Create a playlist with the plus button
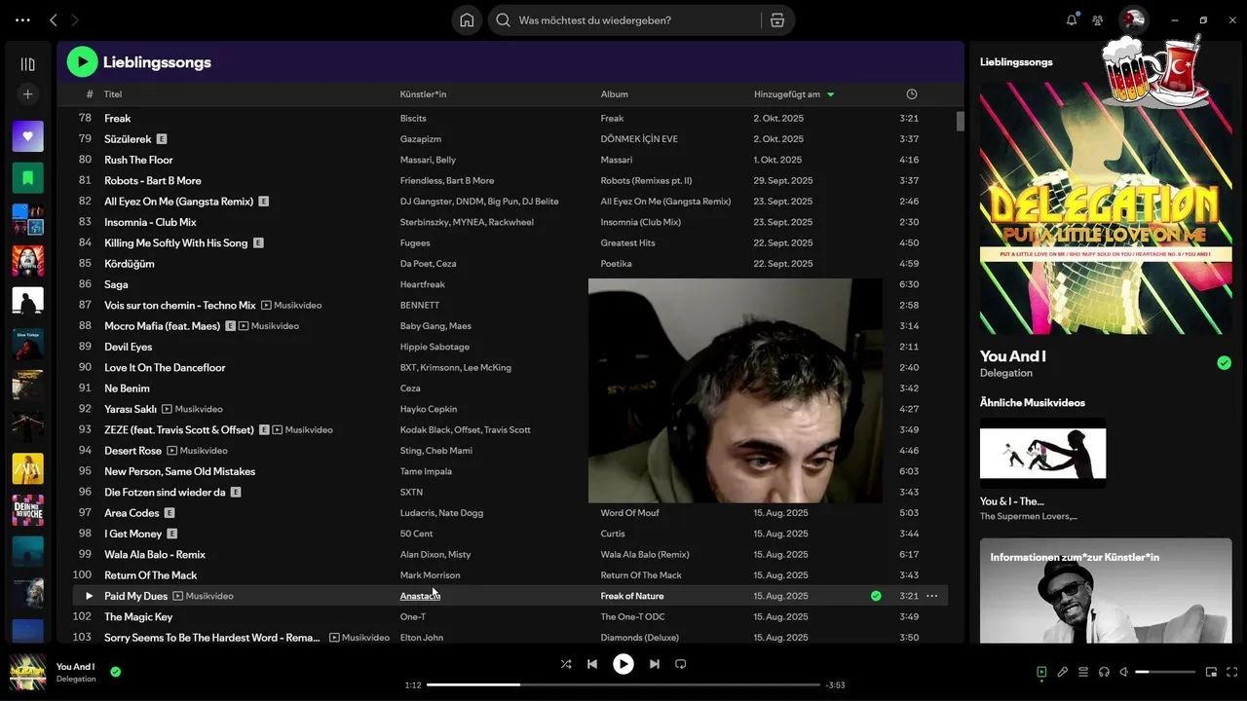Image resolution: width=1247 pixels, height=701 pixels. 27,94
